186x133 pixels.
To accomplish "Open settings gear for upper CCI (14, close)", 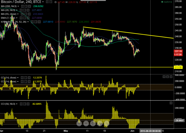I will point(26,78).
